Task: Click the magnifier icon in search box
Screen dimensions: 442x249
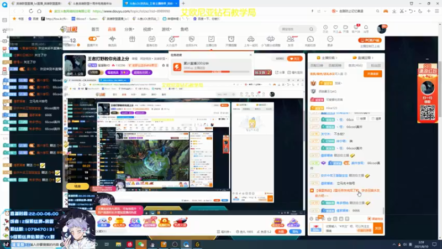Action: 311,29
